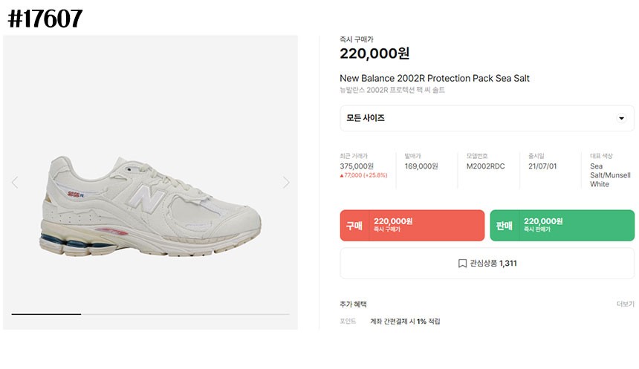
Task: Open the 더보기 link for extra benefits
Action: [x=625, y=304]
